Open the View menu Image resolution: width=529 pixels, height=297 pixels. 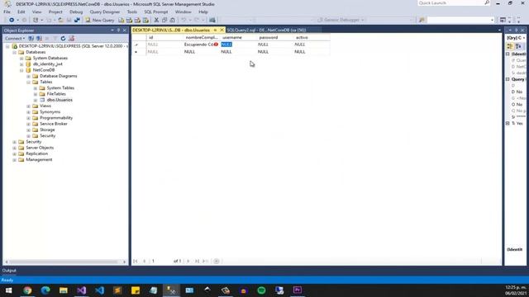(x=36, y=12)
